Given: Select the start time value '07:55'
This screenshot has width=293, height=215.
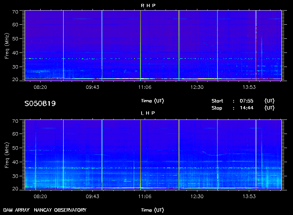Looking at the screenshot, I should click(246, 101).
